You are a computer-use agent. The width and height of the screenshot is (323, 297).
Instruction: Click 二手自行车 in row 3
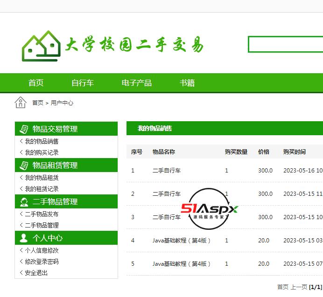tap(167, 217)
